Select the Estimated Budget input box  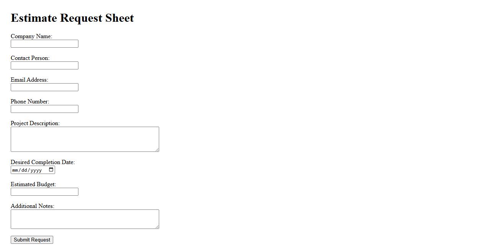[44, 192]
